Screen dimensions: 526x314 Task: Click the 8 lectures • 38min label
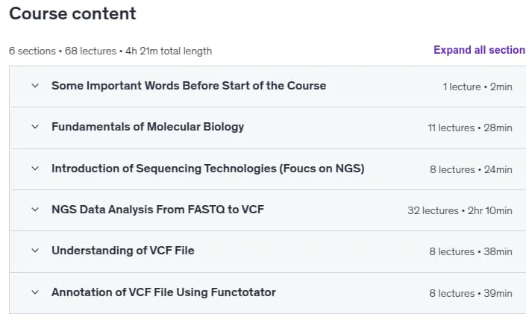471,251
